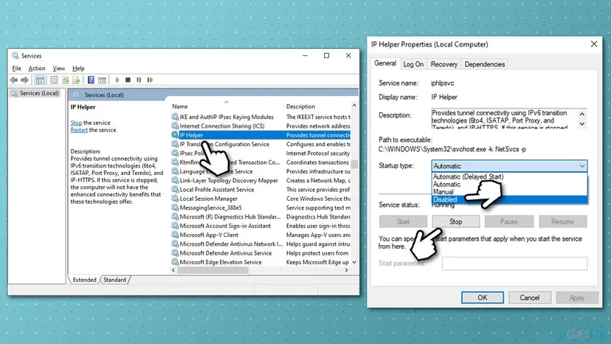Click the Services (Local) gear icon in console tree
This screenshot has width=611, height=344.
coord(15,93)
